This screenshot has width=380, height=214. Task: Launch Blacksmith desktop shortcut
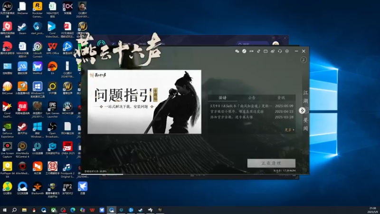coord(38,188)
